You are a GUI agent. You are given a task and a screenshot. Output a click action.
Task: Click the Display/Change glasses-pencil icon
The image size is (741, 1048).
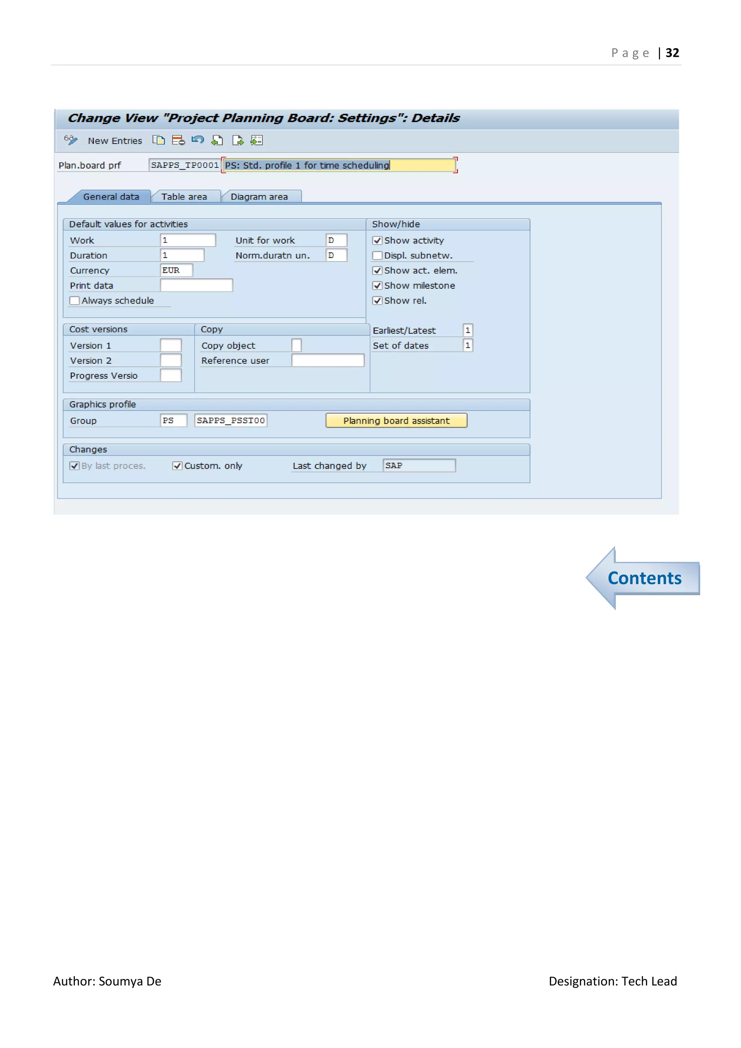pyautogui.click(x=71, y=140)
